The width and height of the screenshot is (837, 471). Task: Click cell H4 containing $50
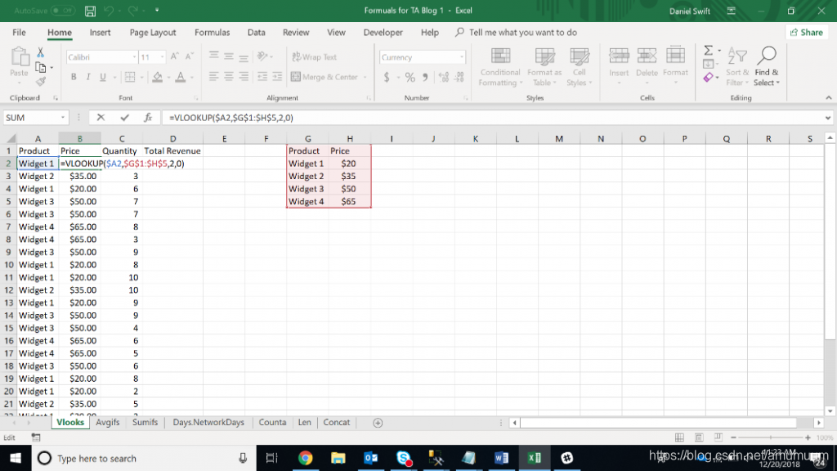(350, 189)
